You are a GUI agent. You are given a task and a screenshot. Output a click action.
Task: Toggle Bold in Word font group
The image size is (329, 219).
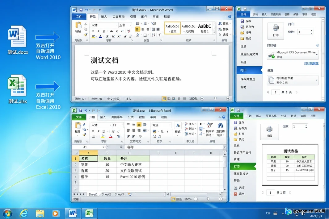[x=93, y=31]
